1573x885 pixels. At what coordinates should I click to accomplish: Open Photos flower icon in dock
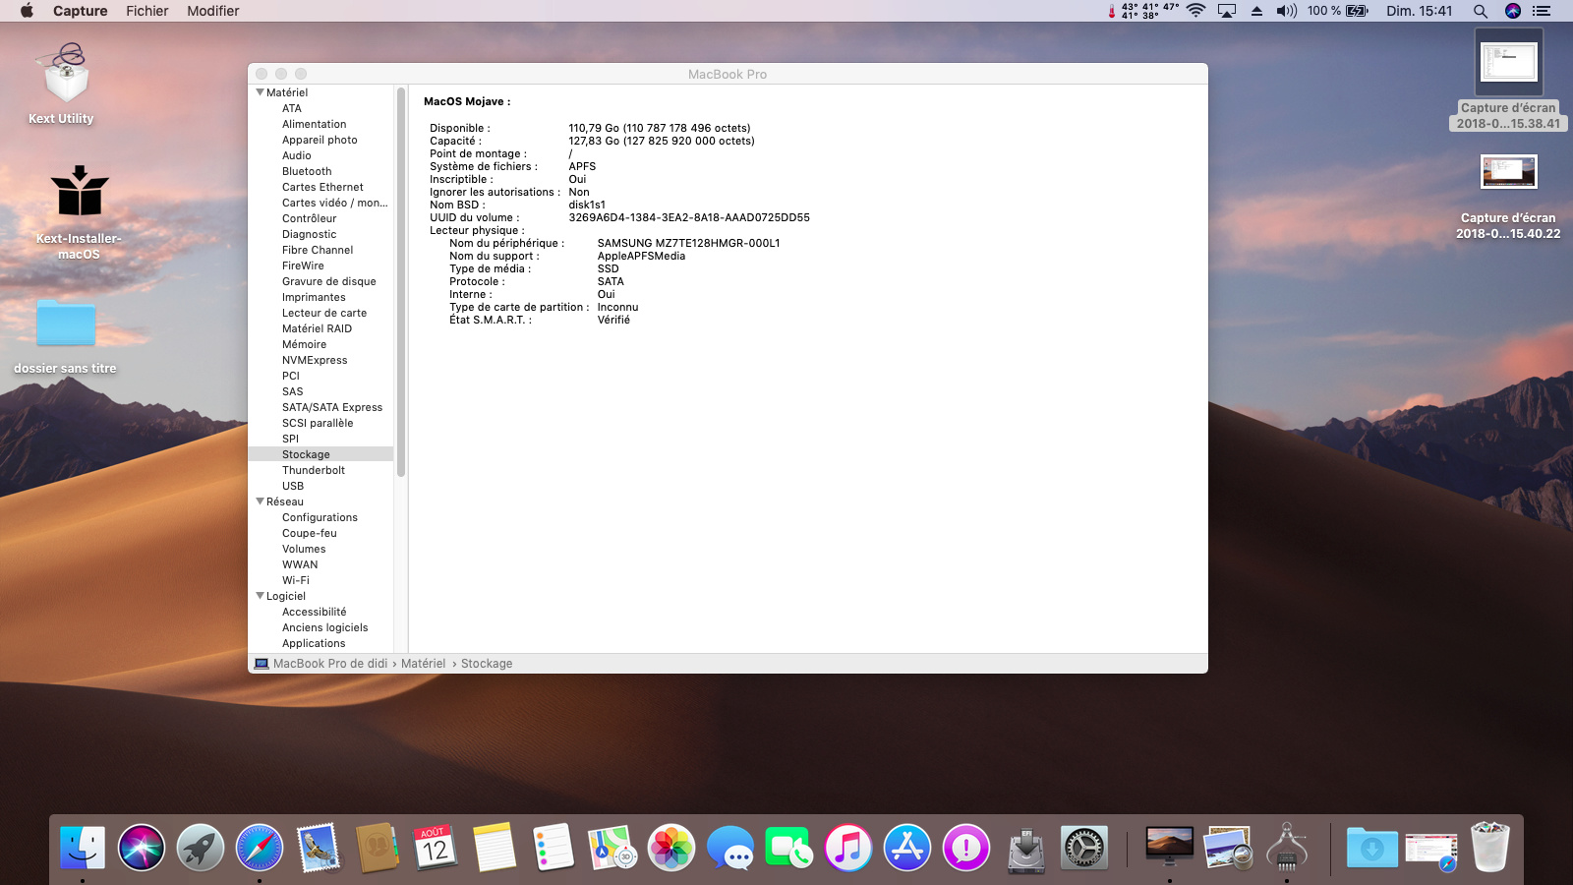pos(671,848)
